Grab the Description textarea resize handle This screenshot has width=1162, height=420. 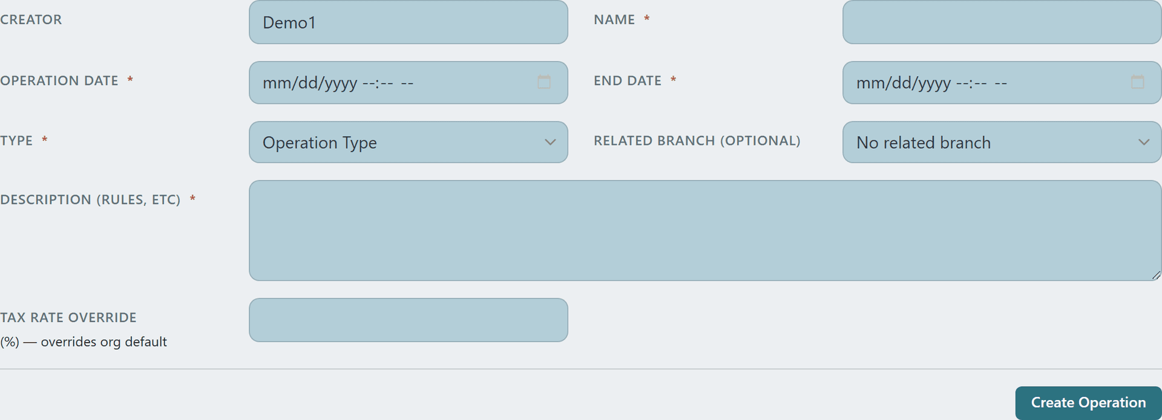(x=1156, y=275)
